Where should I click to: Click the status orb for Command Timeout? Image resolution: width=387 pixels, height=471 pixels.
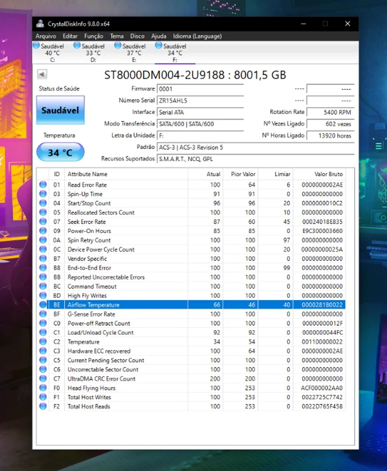click(x=43, y=286)
